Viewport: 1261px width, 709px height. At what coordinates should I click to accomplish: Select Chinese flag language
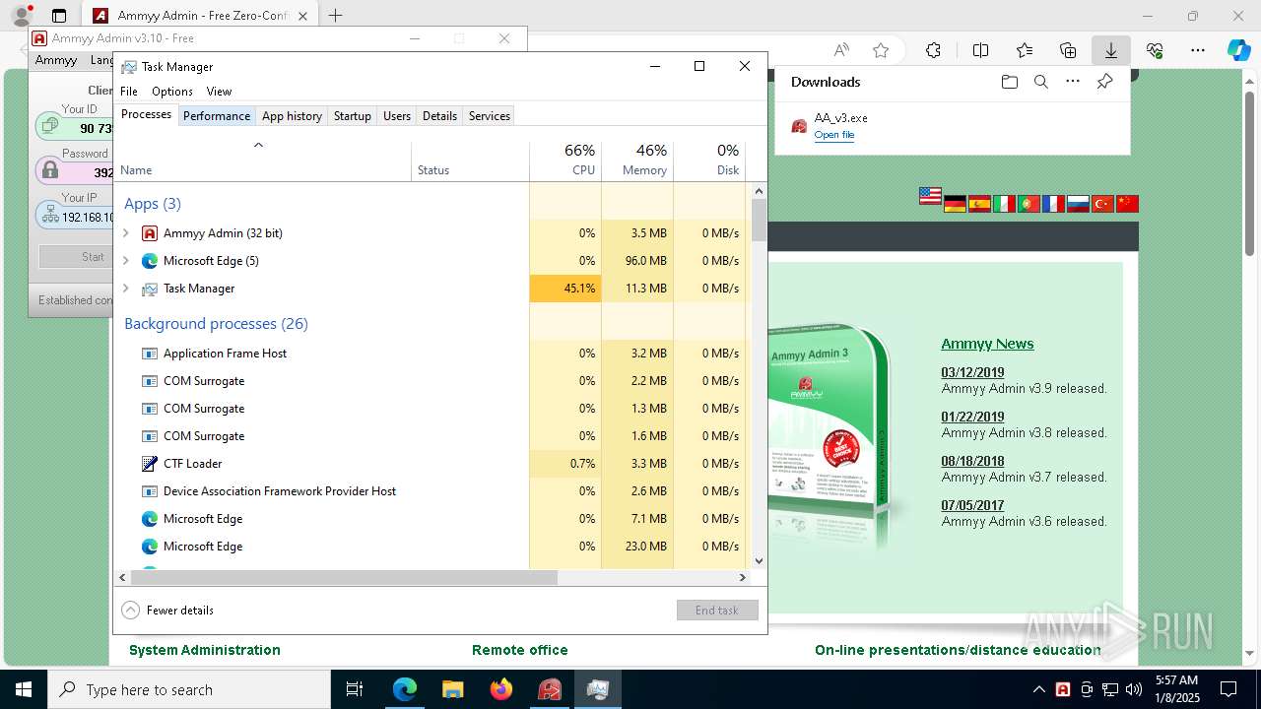1127,204
